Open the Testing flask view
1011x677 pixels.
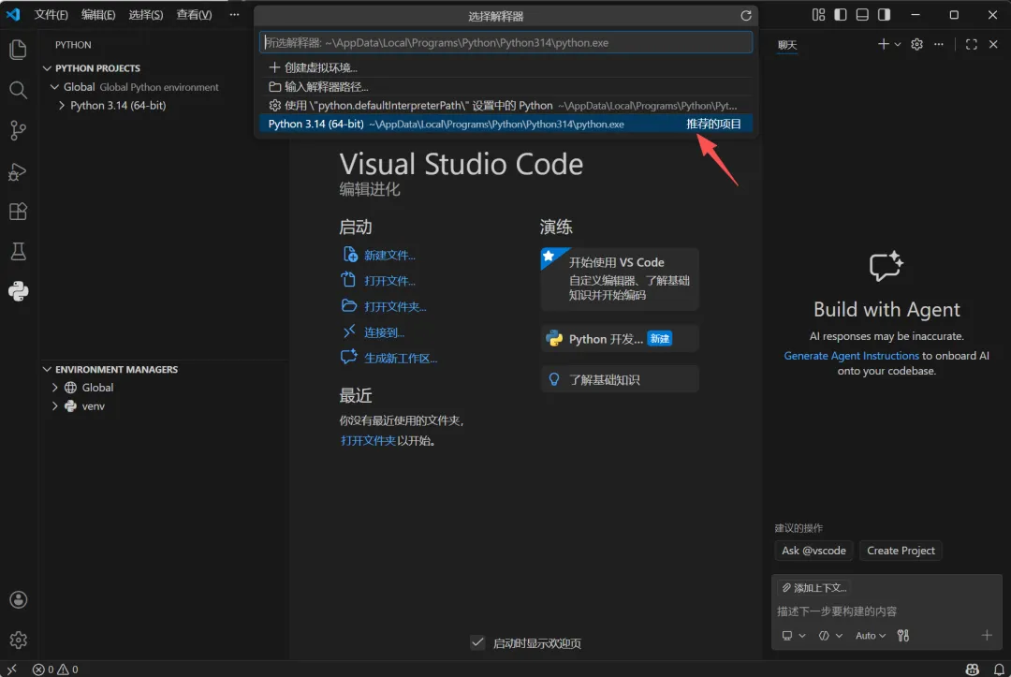[18, 252]
